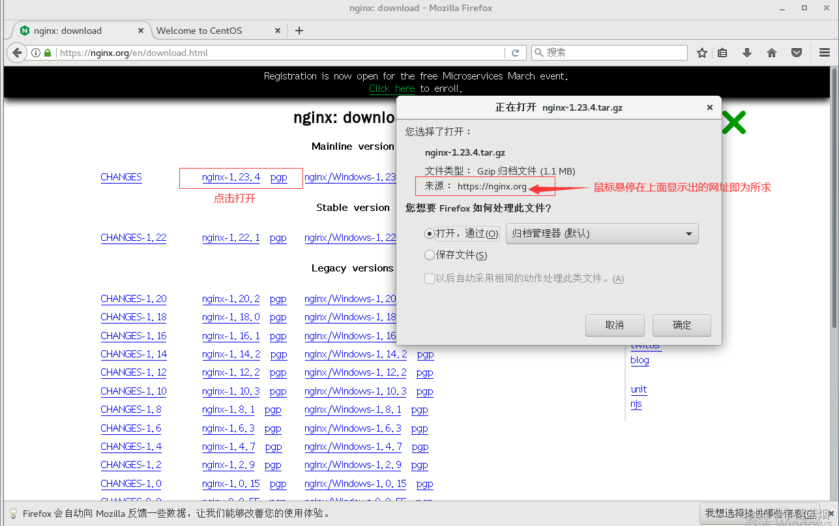Download nginx-1.18.0 legacy link

coord(231,317)
